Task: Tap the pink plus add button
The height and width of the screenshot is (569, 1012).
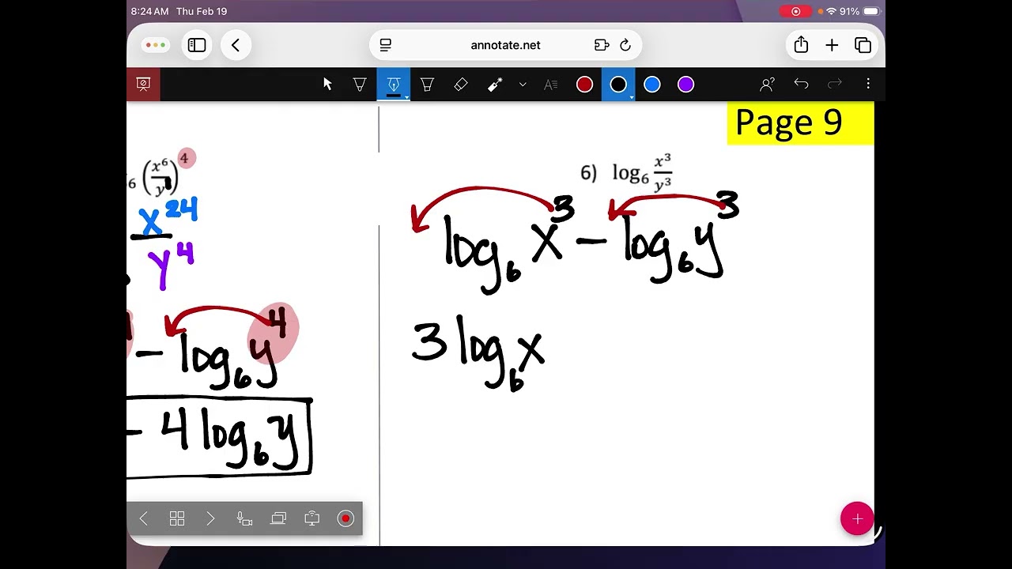Action: click(857, 519)
